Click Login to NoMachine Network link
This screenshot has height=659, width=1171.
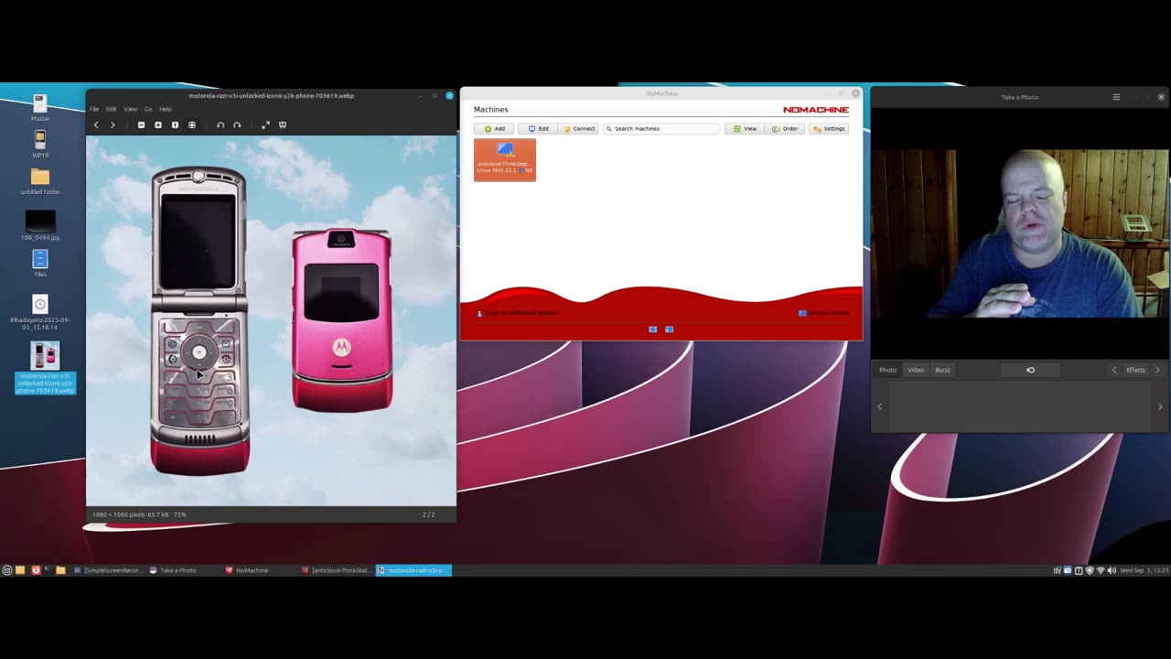(x=518, y=313)
